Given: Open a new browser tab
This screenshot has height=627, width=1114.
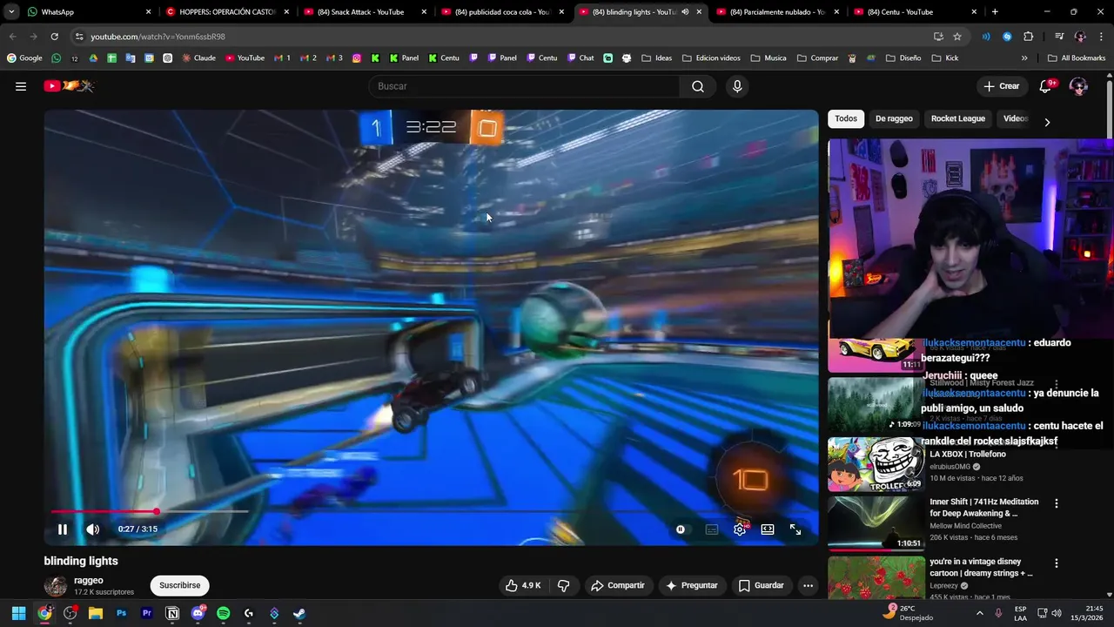Looking at the screenshot, I should [x=995, y=12].
